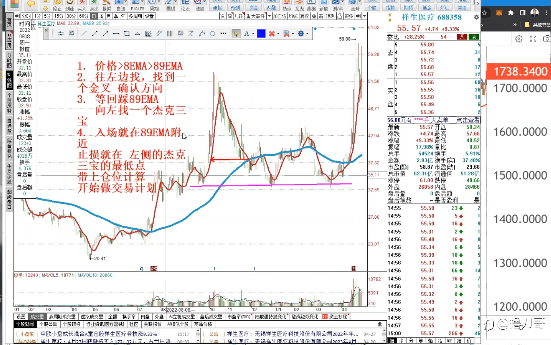Viewport: 551px width, 345px height.
Task: Open the 个股研报 research reports tab
Action: pyautogui.click(x=72, y=324)
